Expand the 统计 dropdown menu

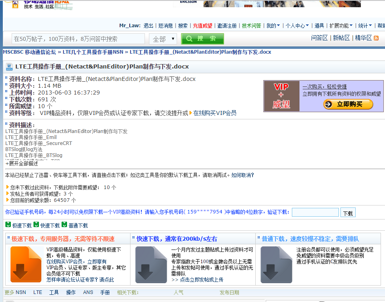coord(365,26)
